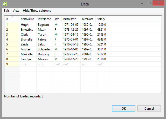
Task: Click the salary column header
Action: 101,19
